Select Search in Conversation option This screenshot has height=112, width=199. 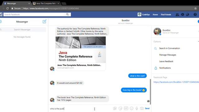click(169, 48)
